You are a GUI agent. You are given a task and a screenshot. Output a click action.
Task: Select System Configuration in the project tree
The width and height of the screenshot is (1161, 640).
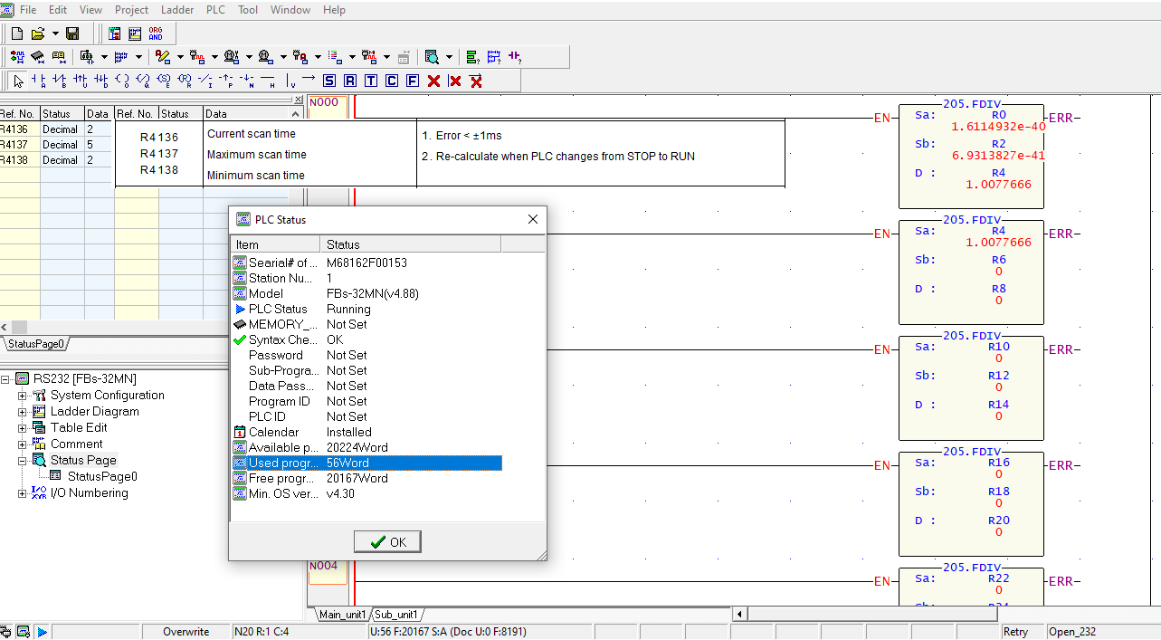point(108,396)
